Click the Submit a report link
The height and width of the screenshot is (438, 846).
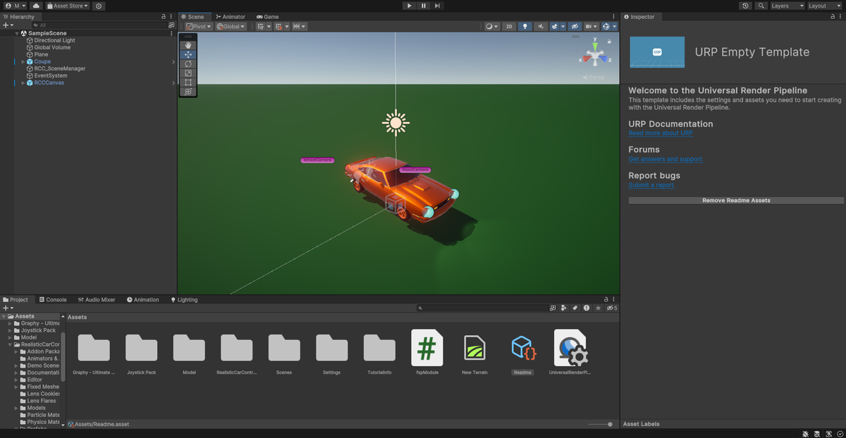651,185
